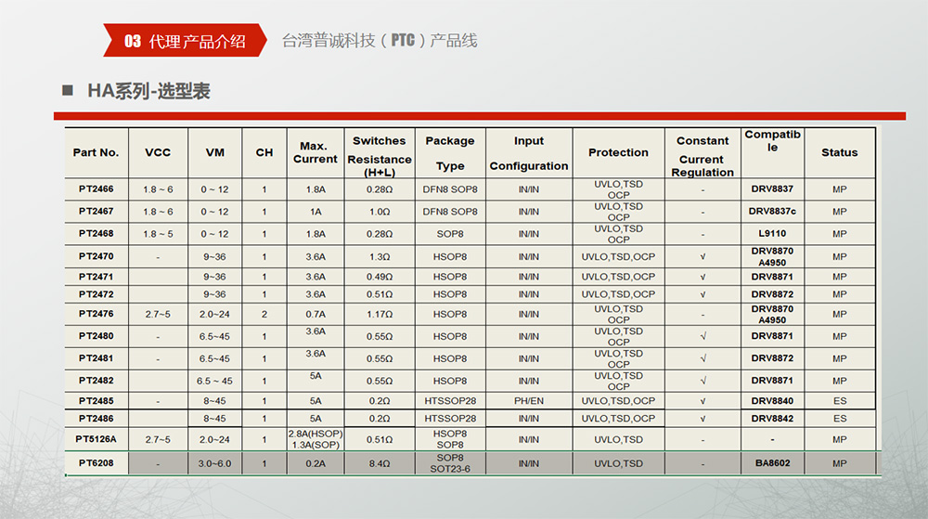Viewport: 928px width, 519px height.
Task: Click the HTSSOP28 package cell in PT2485 row
Action: coord(450,401)
